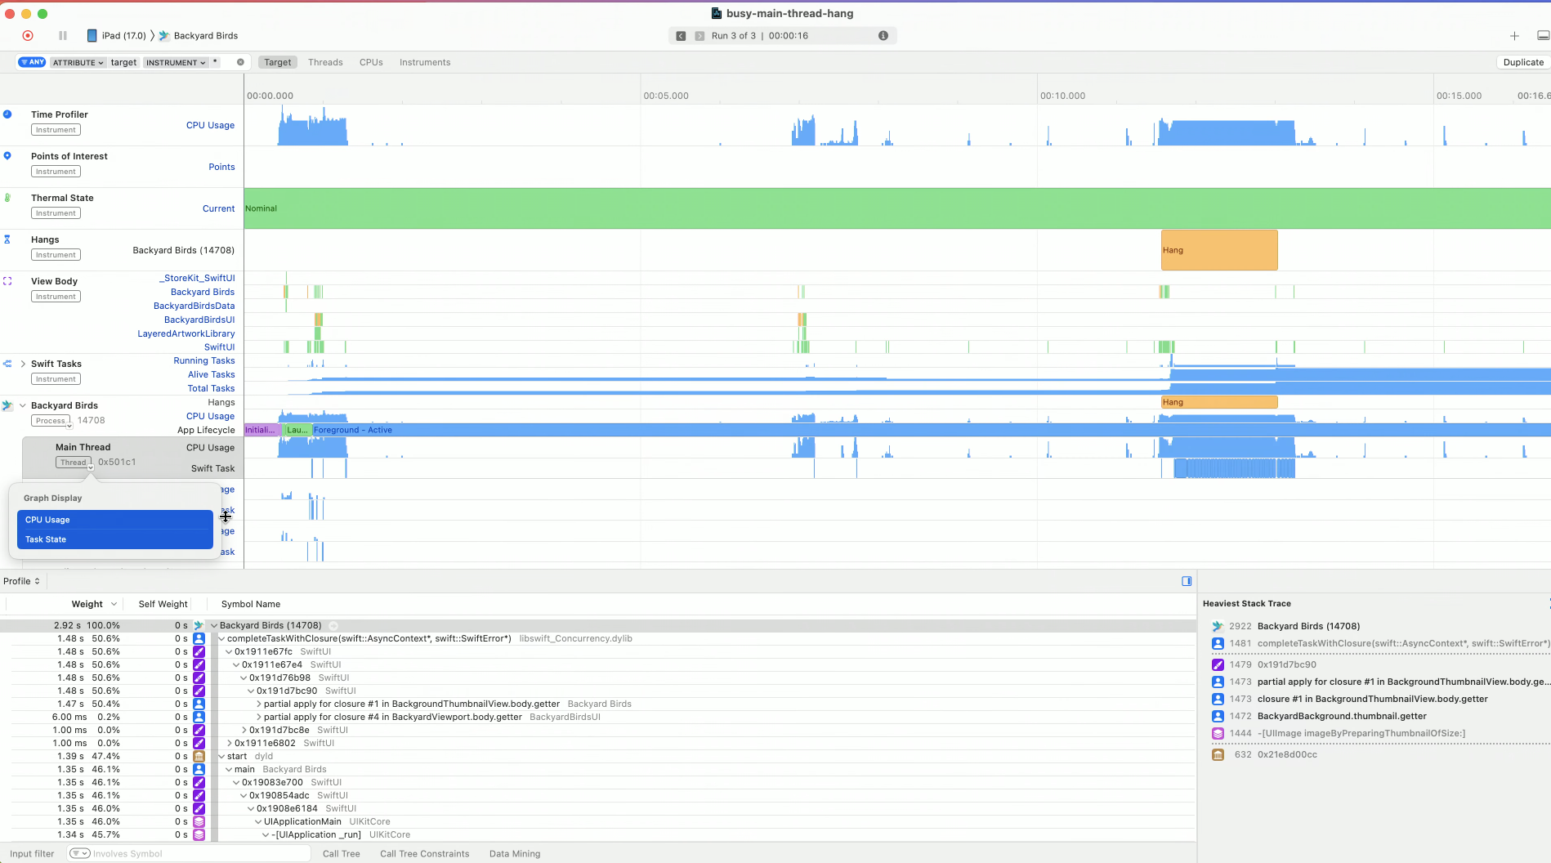Collapse the Backyard Birds process track
This screenshot has width=1551, height=863.
pos(23,405)
